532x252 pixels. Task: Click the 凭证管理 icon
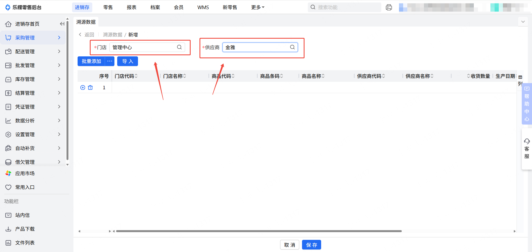click(8, 107)
